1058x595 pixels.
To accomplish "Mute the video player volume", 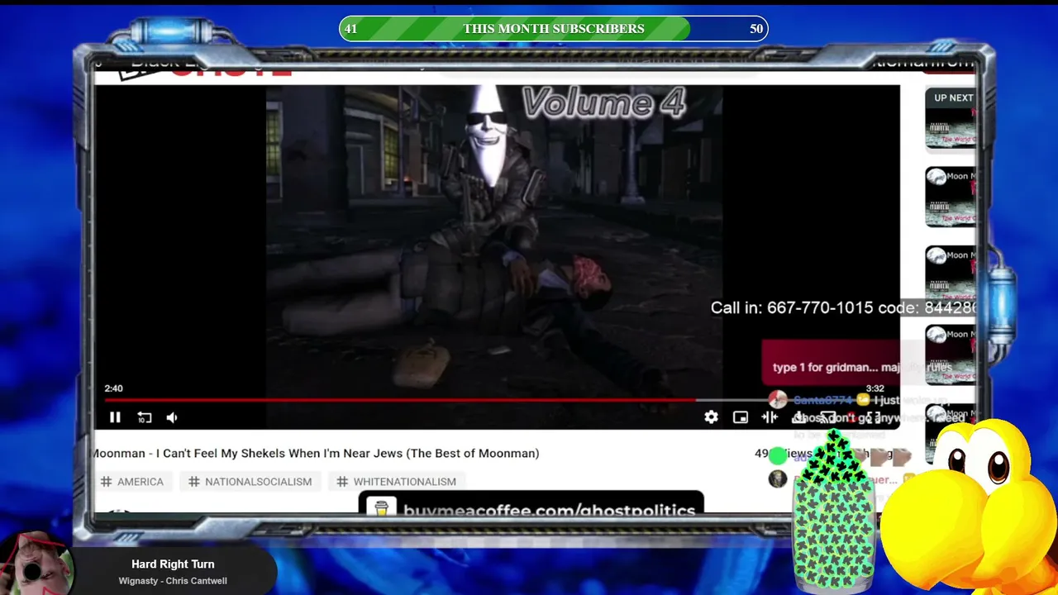I will (x=172, y=417).
